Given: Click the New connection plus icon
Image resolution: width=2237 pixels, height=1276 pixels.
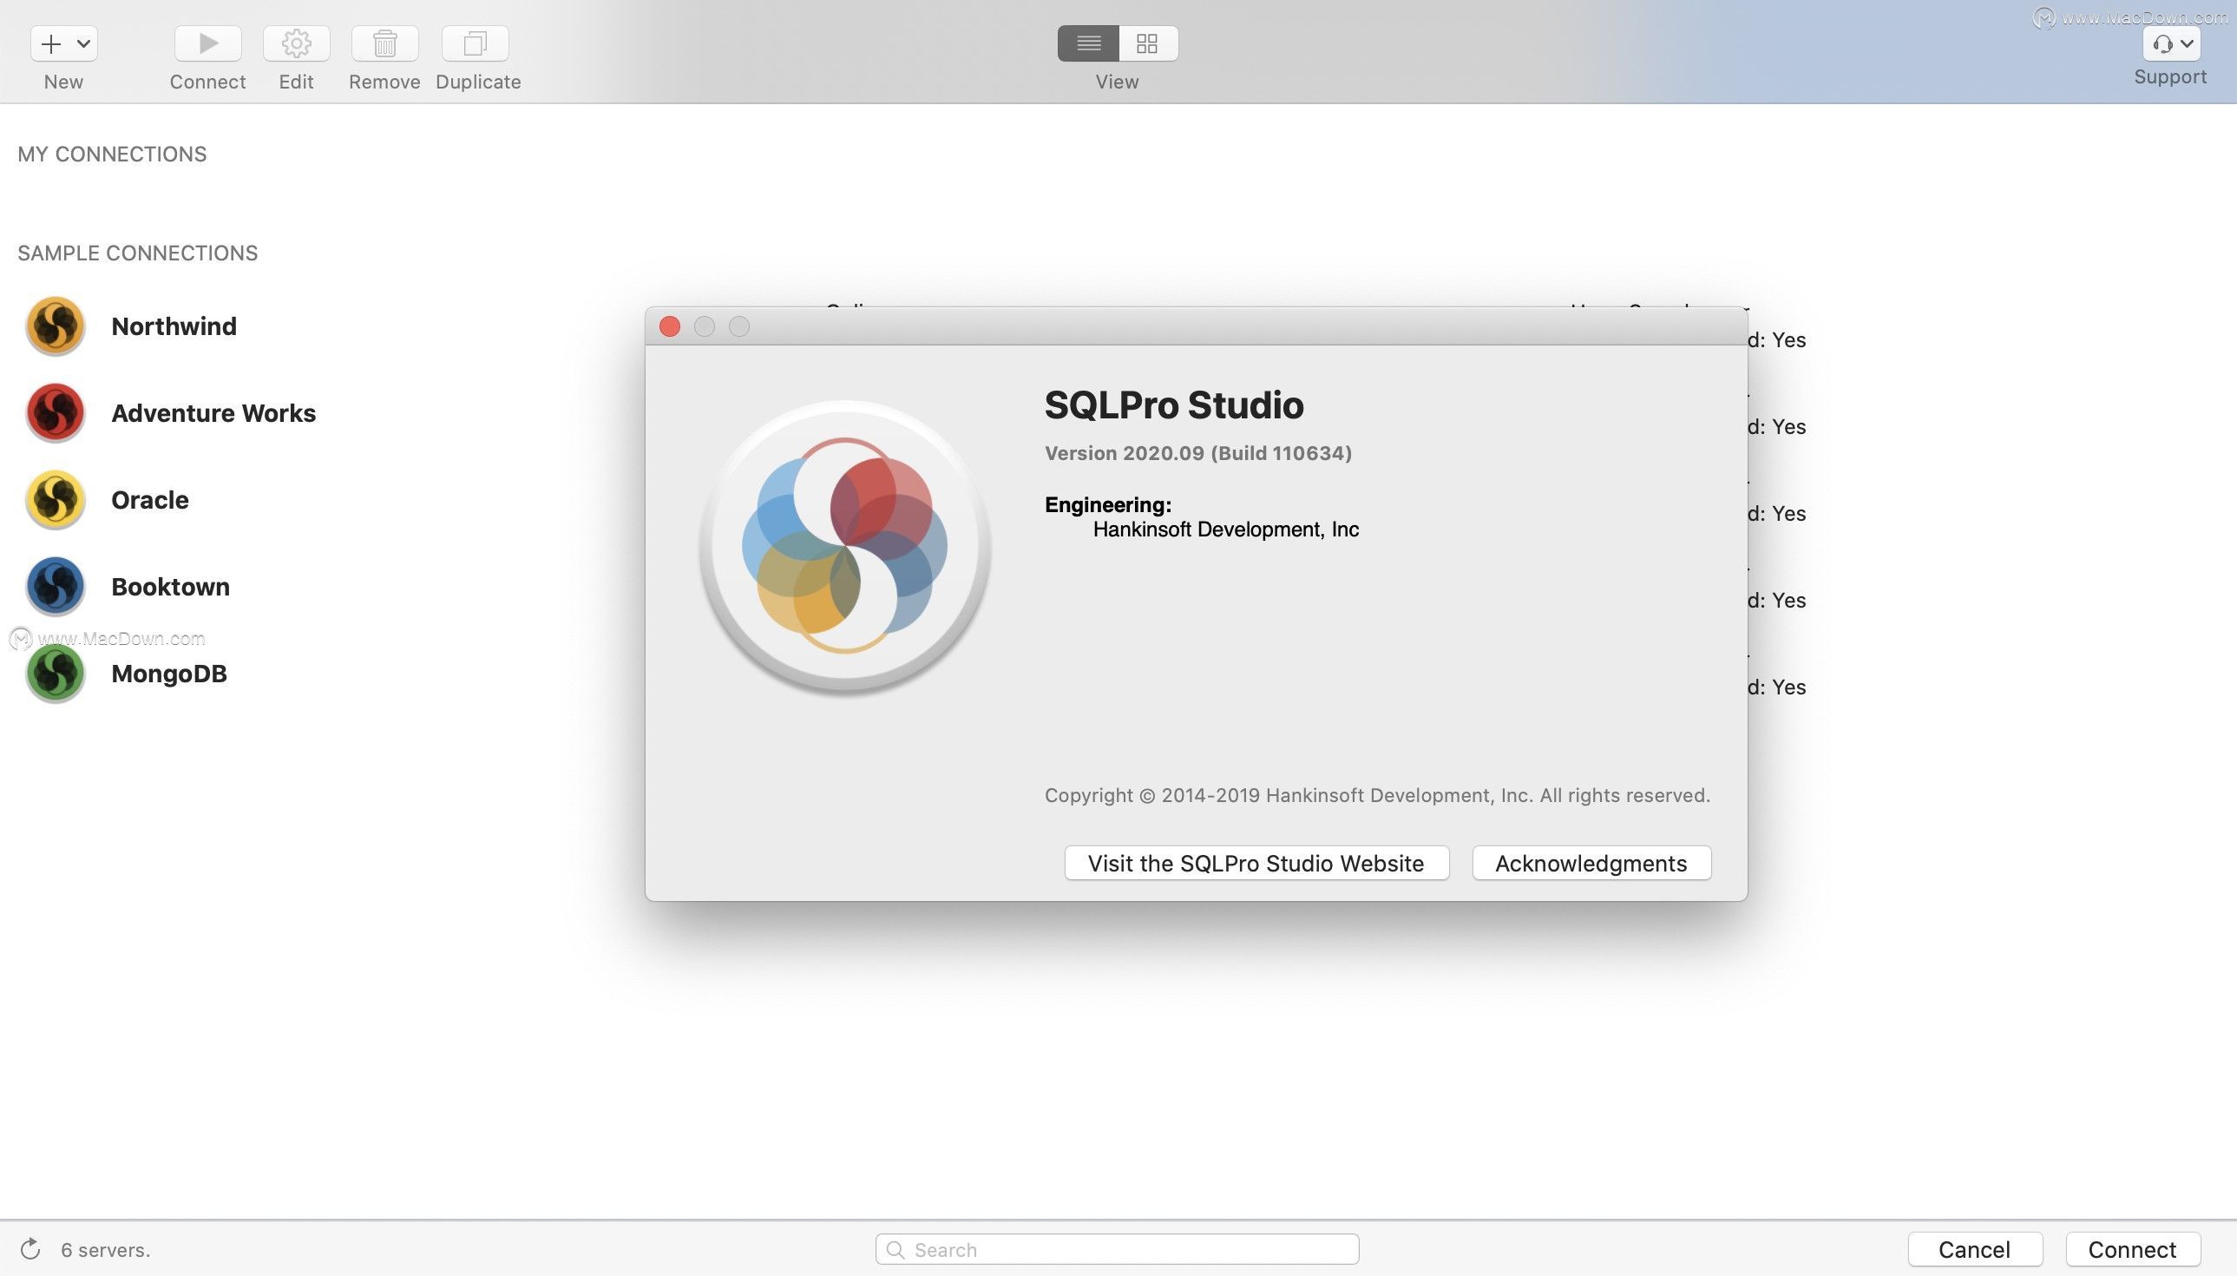Looking at the screenshot, I should click(x=51, y=43).
